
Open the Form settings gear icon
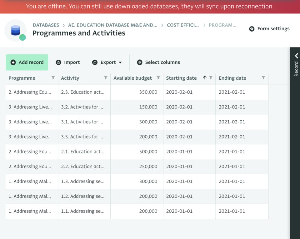point(252,28)
